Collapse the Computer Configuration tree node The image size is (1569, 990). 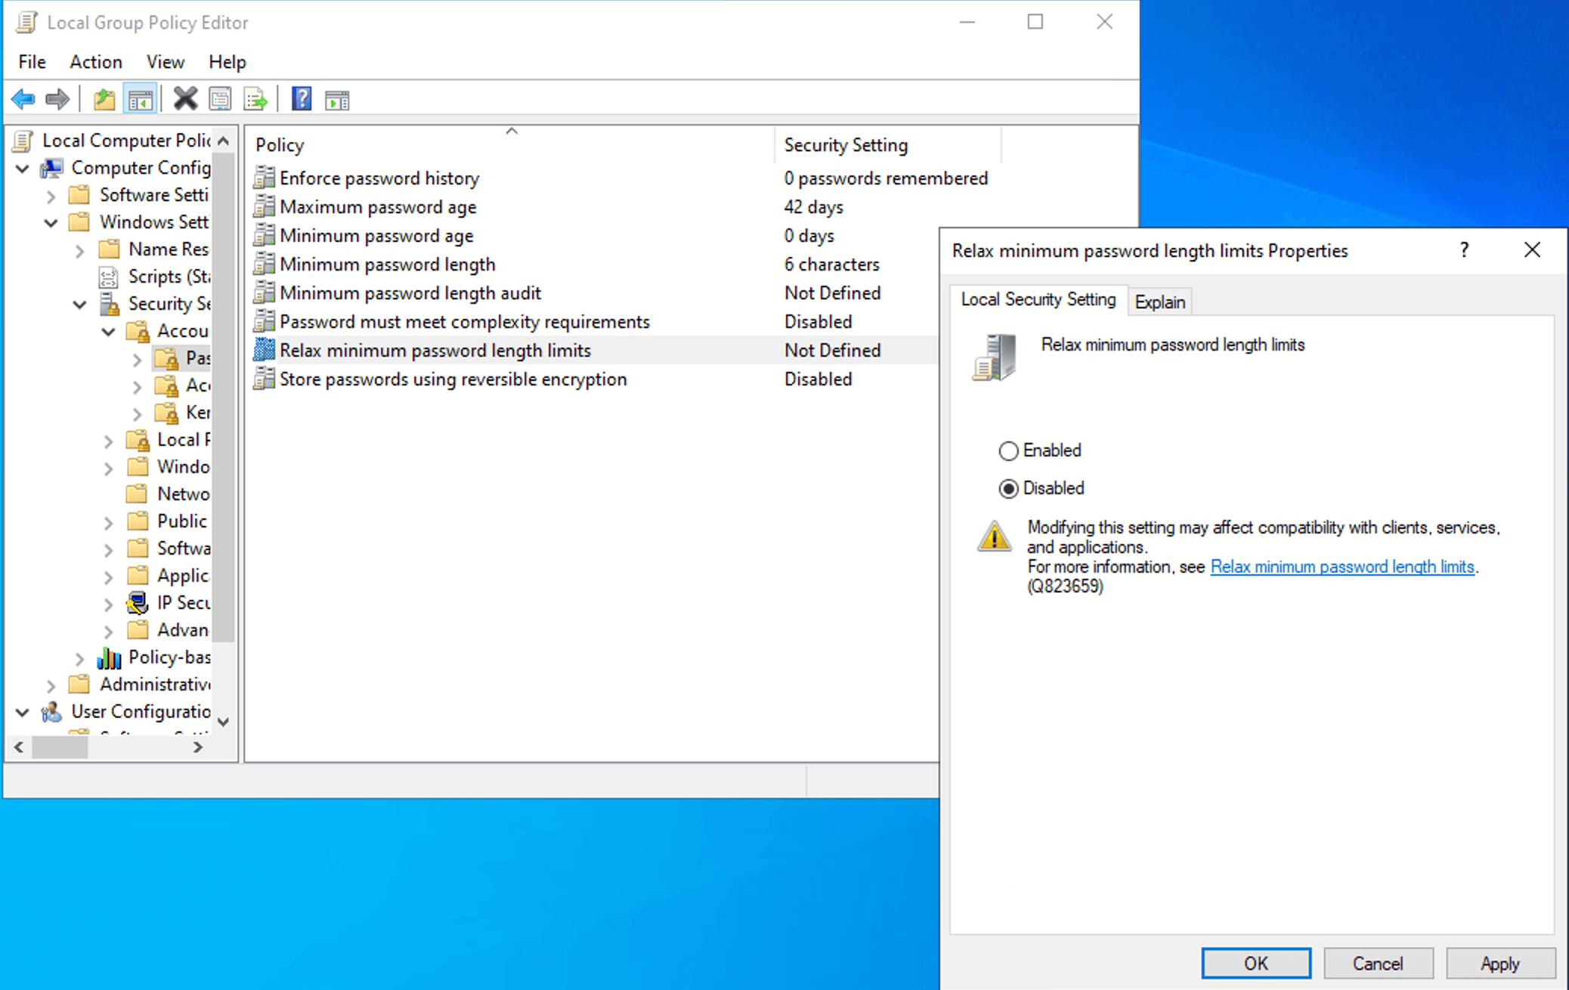click(x=22, y=168)
